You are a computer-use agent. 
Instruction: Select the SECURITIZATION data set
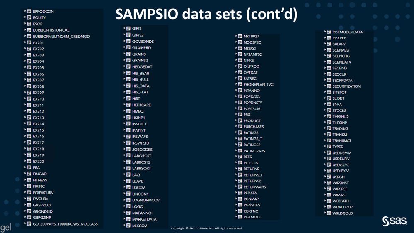pos(346,86)
